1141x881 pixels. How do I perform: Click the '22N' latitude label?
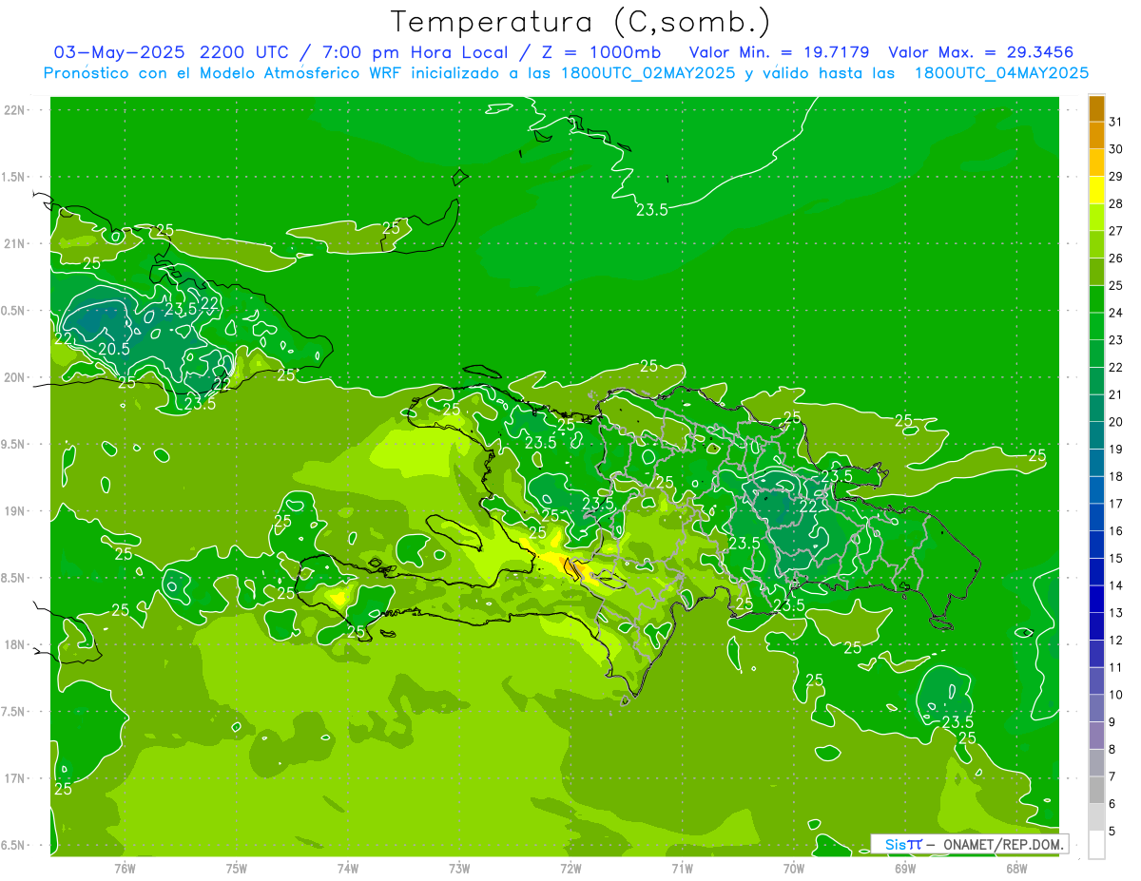tap(14, 110)
